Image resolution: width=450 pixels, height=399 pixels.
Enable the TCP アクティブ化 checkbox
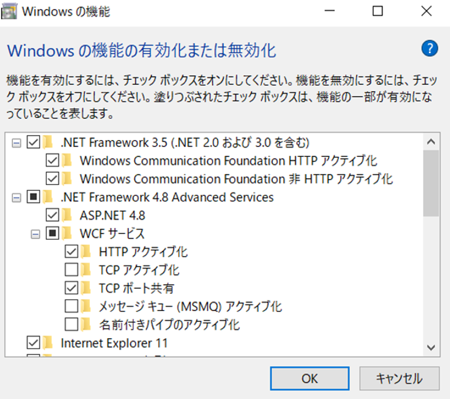[72, 270]
